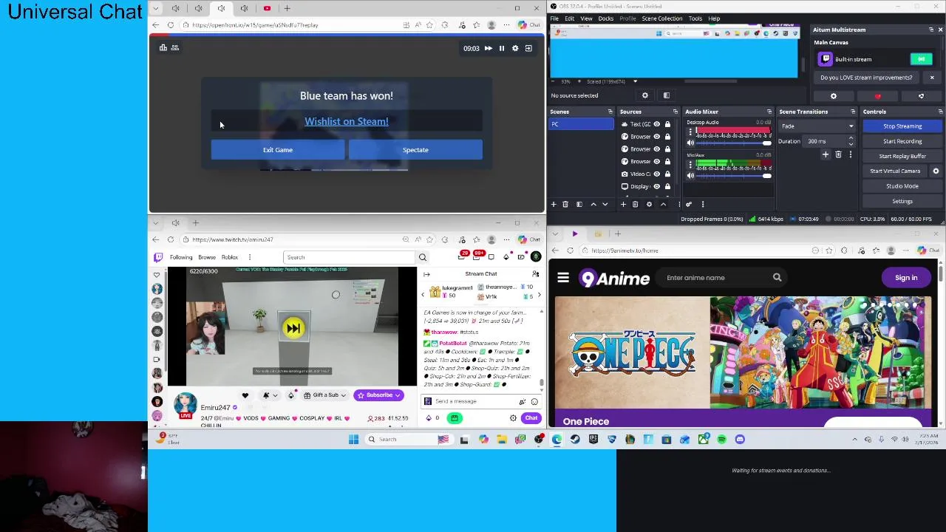Expand the tab list chevron in OpenFront browser
This screenshot has height=532, width=946.
[x=156, y=8]
